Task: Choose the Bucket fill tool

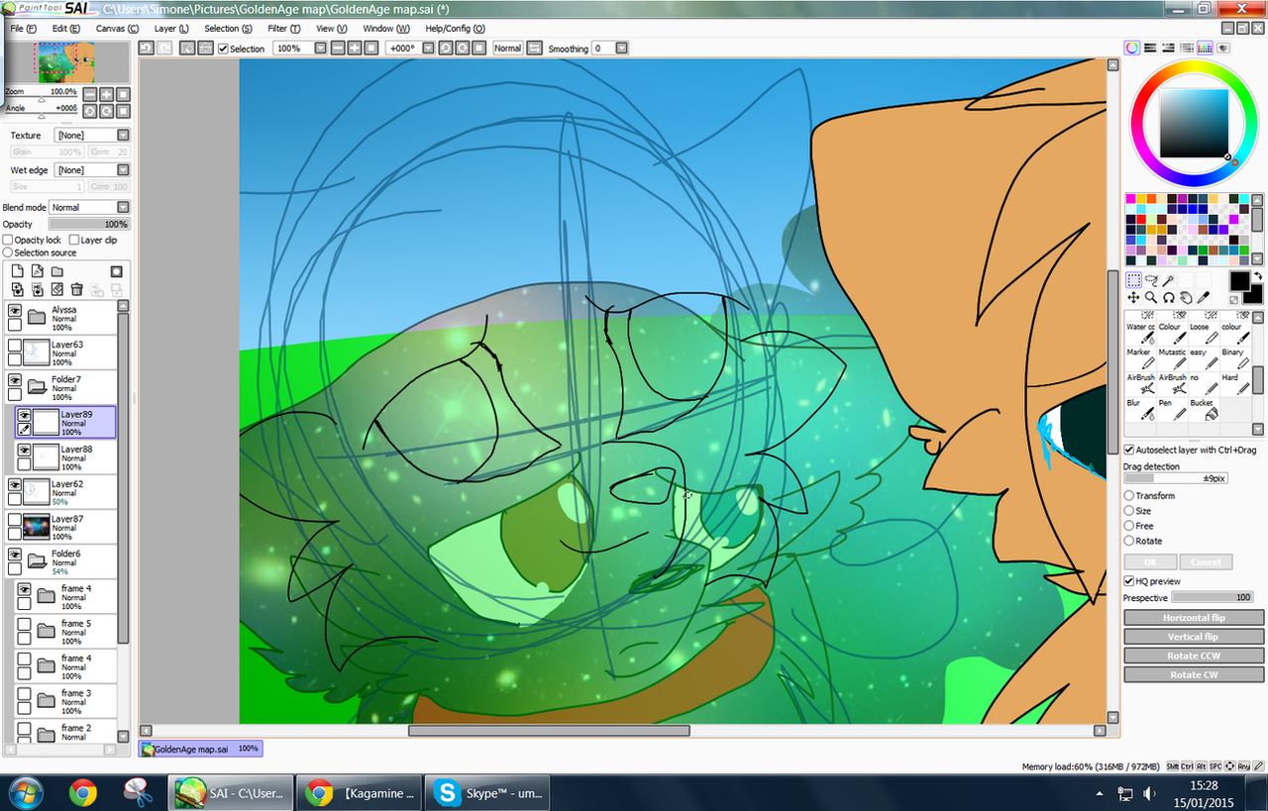Action: coord(1204,409)
